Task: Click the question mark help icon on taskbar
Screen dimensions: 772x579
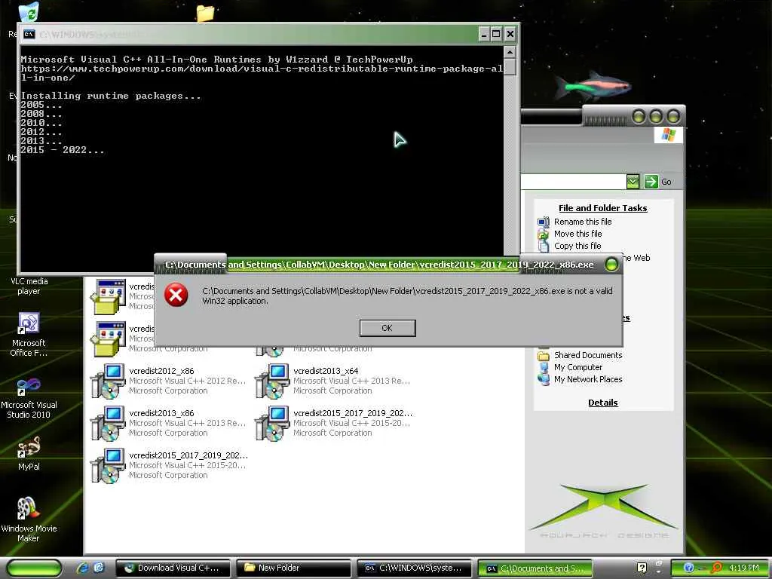Action: (642, 568)
